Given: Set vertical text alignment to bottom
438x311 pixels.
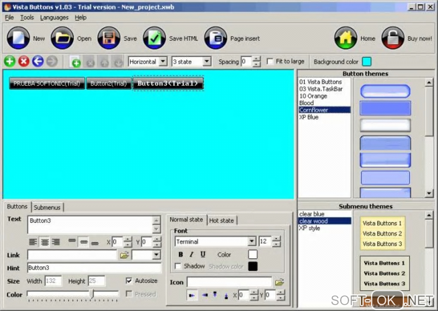Looking at the screenshot, I should tap(95, 243).
